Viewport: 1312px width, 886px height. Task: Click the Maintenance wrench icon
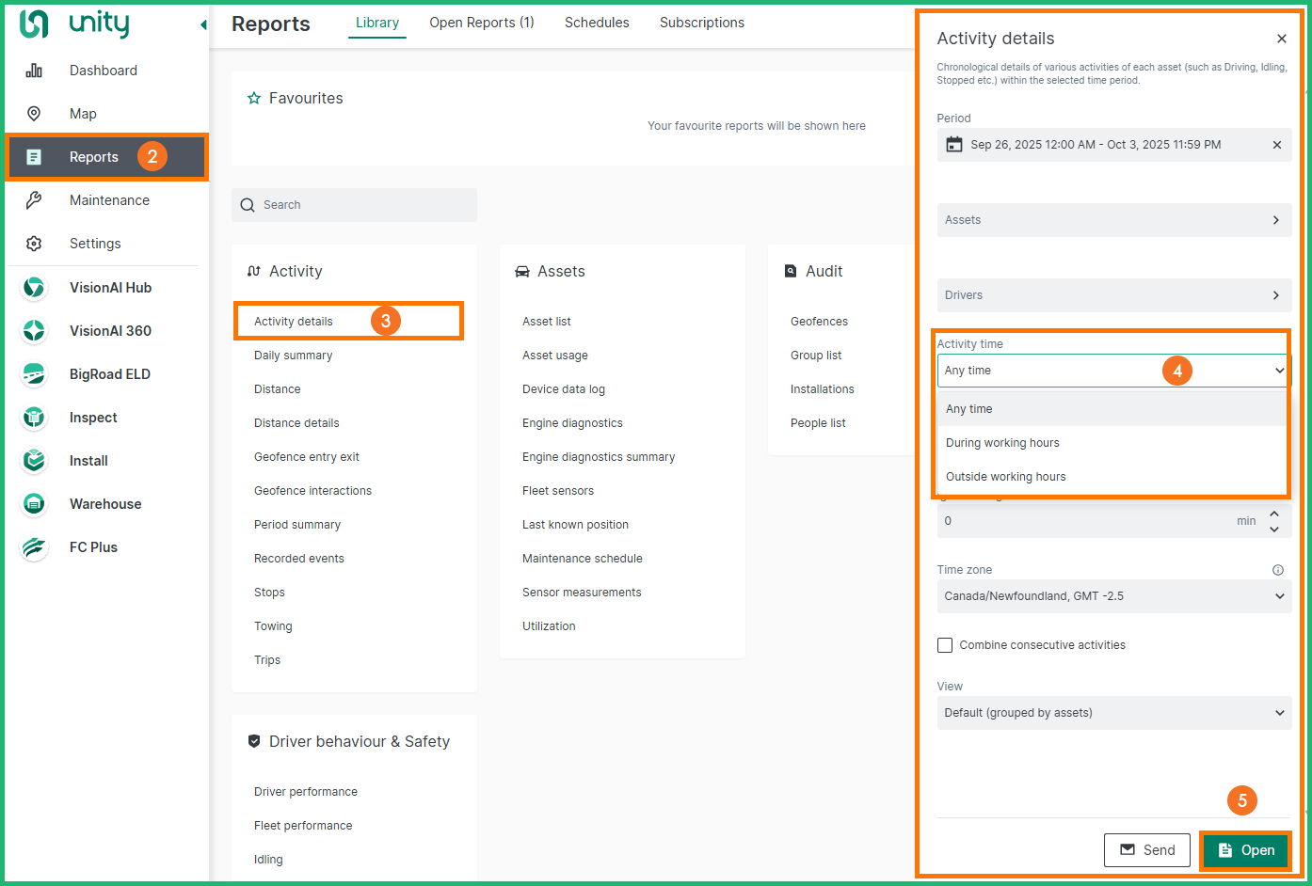click(34, 200)
